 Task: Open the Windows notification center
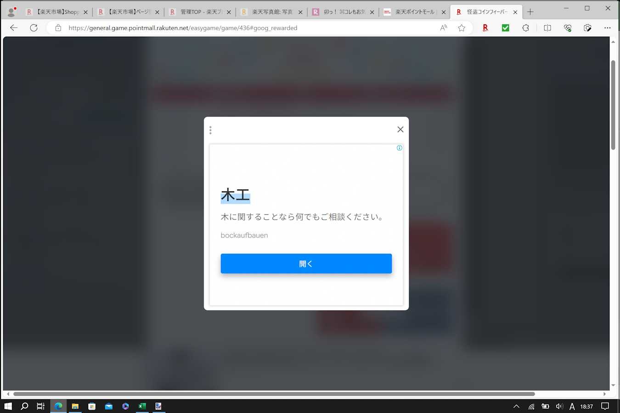pos(605,406)
